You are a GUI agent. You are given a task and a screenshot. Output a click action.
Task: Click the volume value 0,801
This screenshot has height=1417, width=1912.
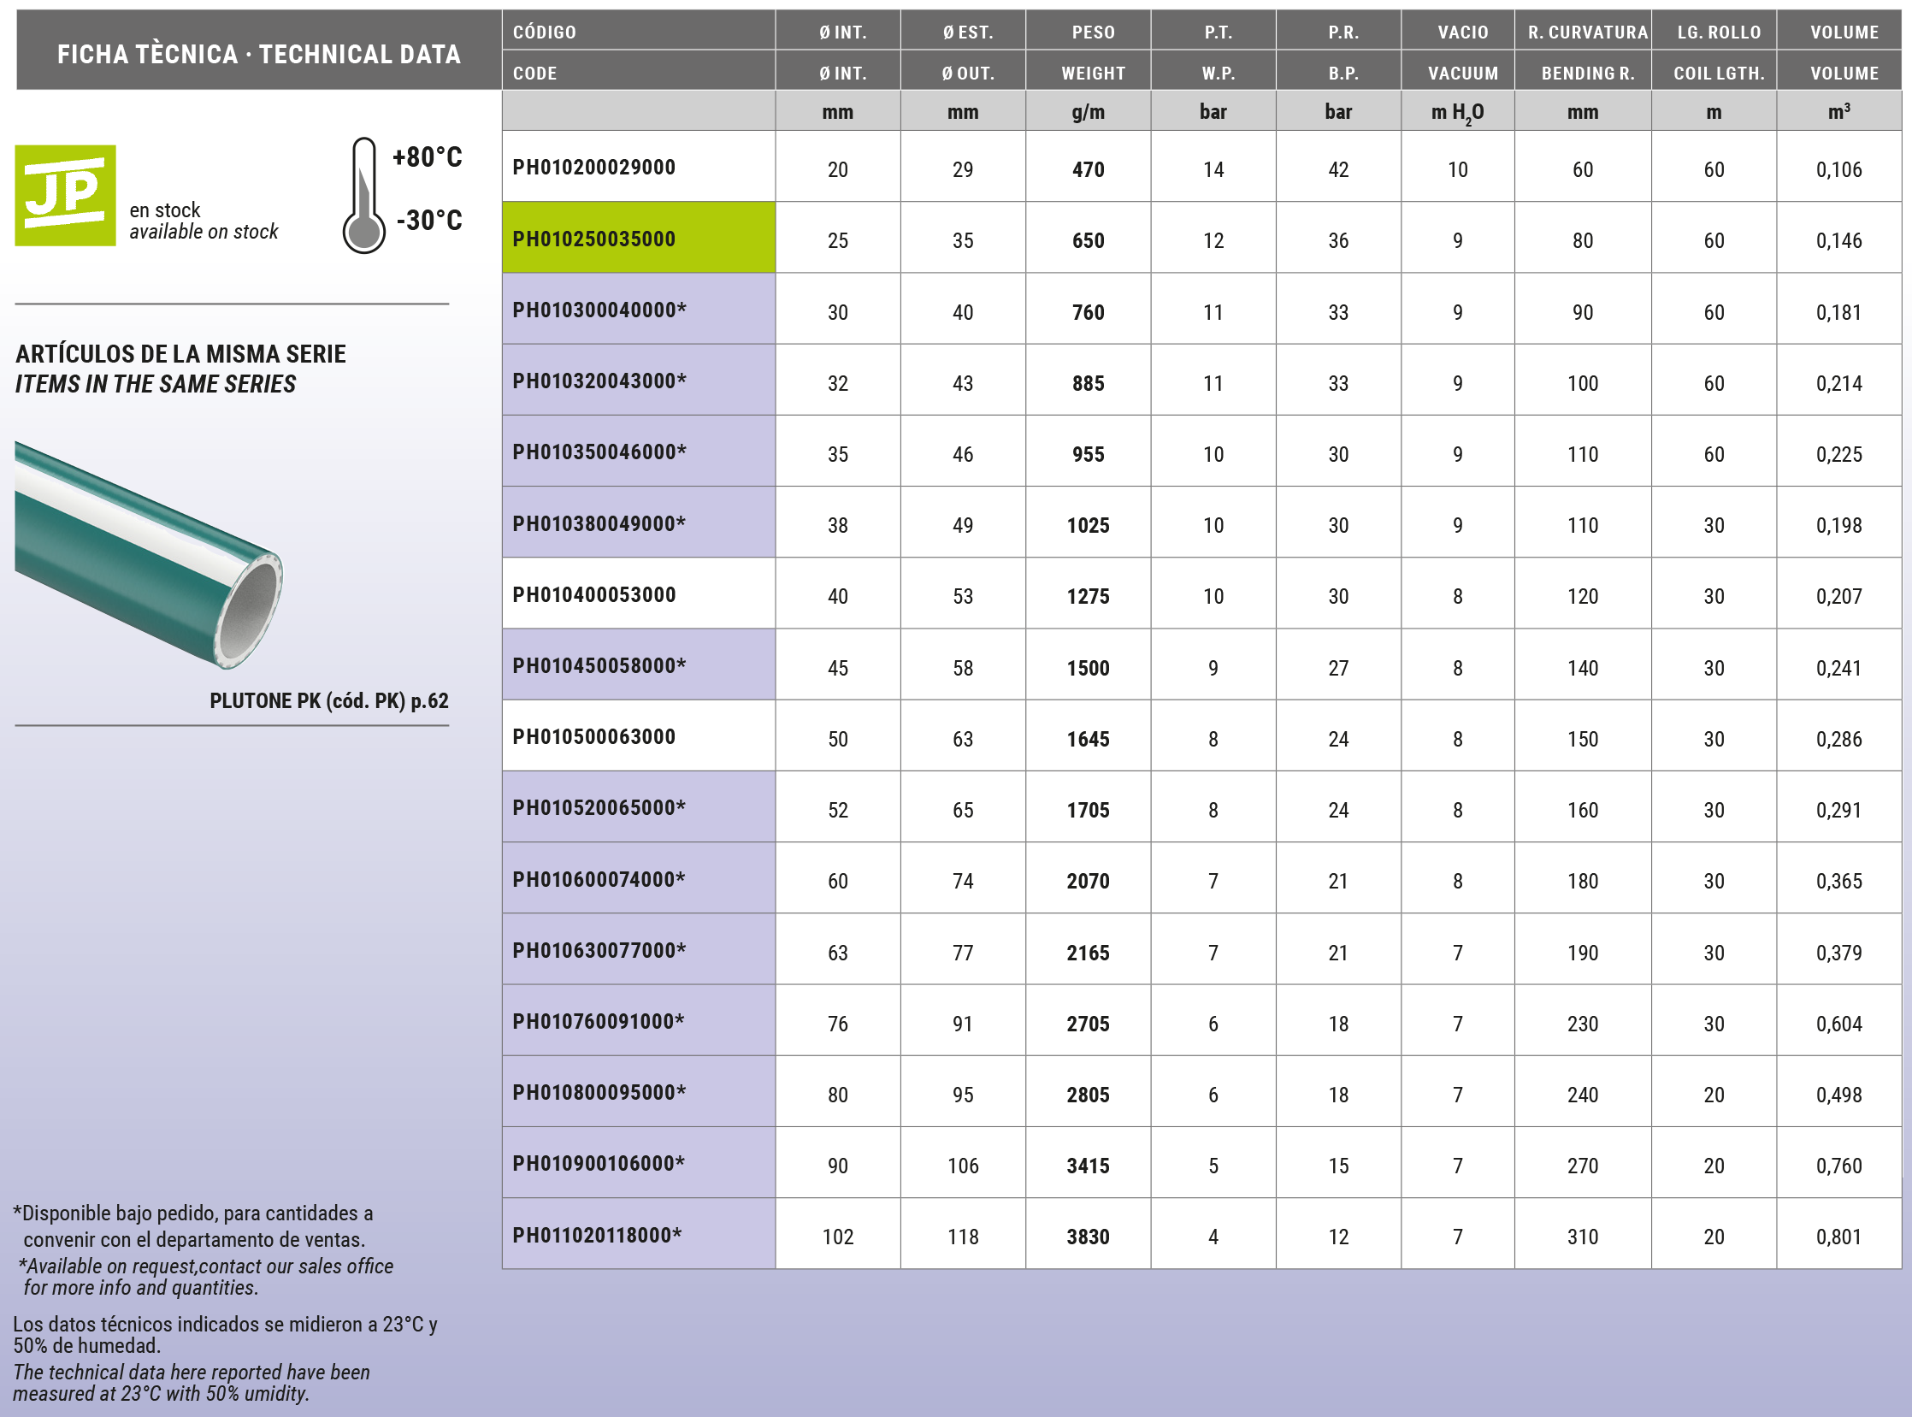click(x=1838, y=1237)
